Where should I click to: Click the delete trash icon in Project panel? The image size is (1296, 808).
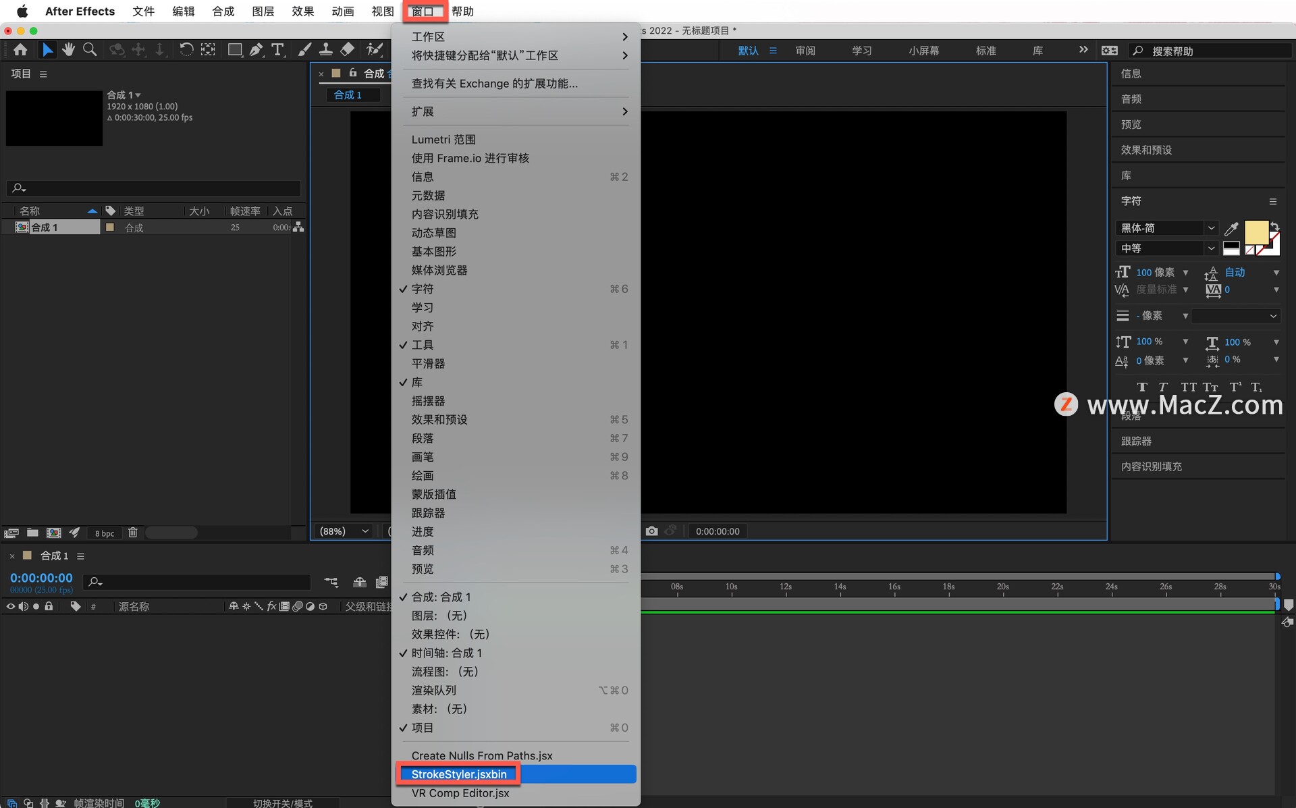coord(133,533)
